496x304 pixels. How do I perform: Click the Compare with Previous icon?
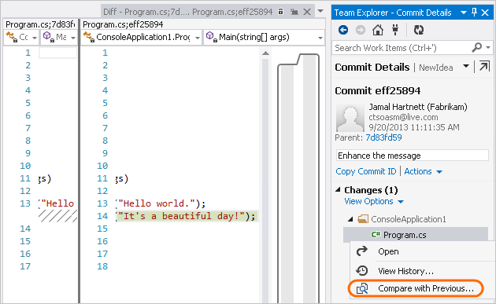point(362,288)
